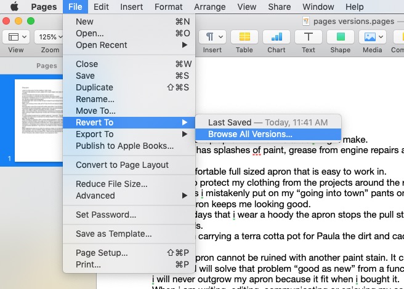The image size is (404, 289).
Task: Click the Table toolbar icon
Action: click(244, 37)
